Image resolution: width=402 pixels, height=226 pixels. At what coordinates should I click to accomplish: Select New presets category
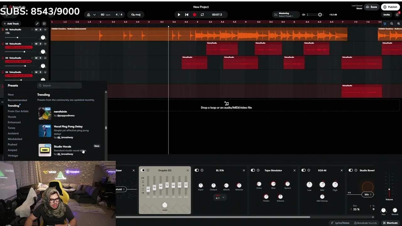click(x=11, y=94)
